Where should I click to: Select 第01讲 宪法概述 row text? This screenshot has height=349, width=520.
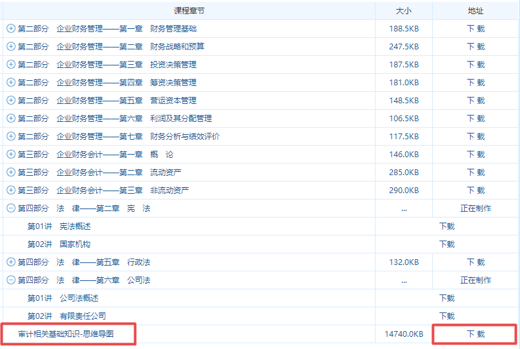(59, 226)
